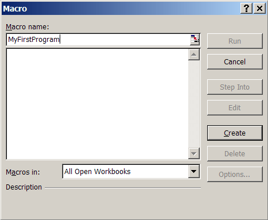Open the Options... button
This screenshot has width=268, height=220.
tap(235, 174)
